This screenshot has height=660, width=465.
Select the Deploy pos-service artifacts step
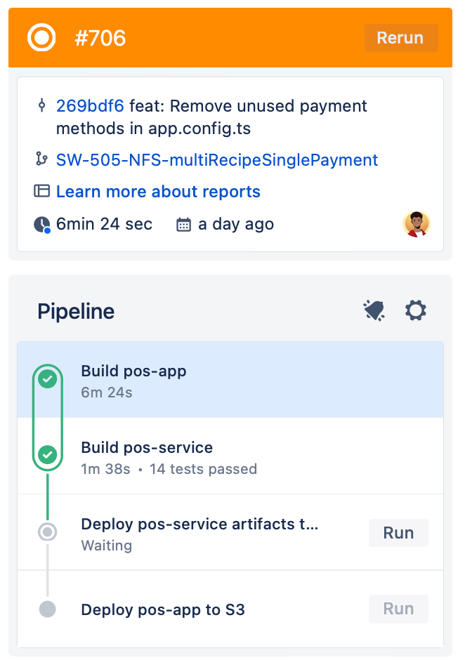(230, 532)
